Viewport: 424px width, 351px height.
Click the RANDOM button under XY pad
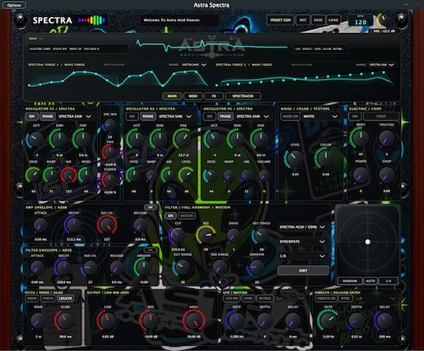349,281
